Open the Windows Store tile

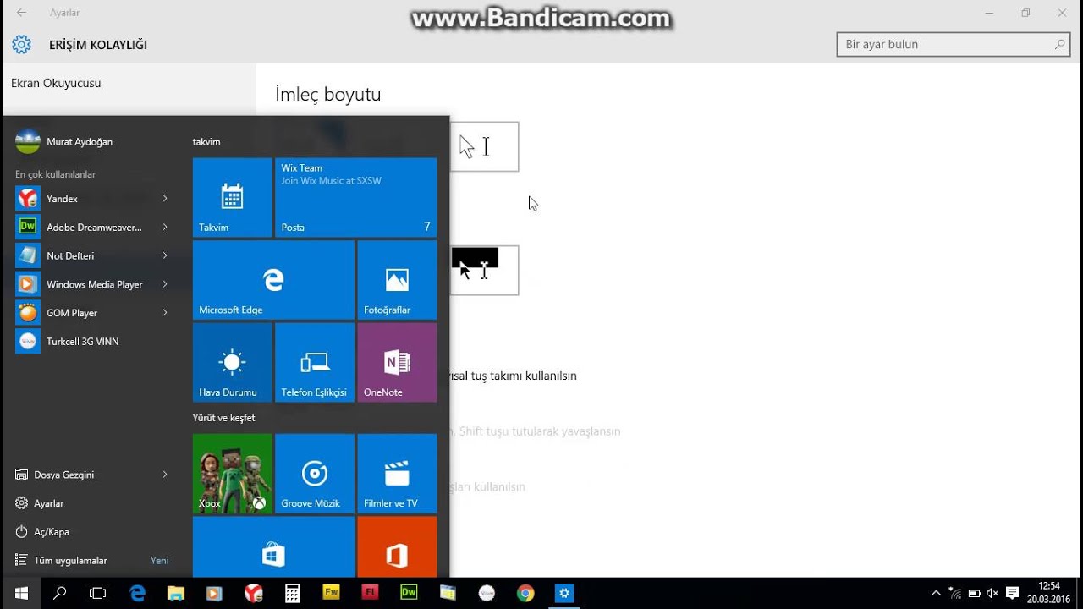point(273,547)
